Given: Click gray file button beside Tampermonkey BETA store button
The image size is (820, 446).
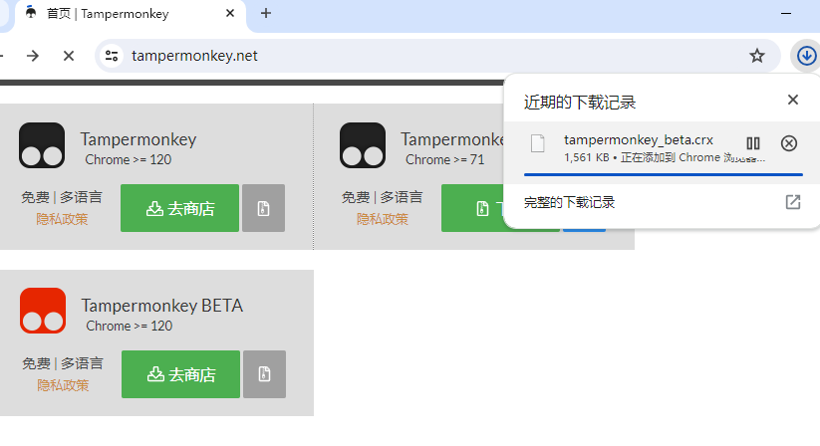Looking at the screenshot, I should (264, 374).
